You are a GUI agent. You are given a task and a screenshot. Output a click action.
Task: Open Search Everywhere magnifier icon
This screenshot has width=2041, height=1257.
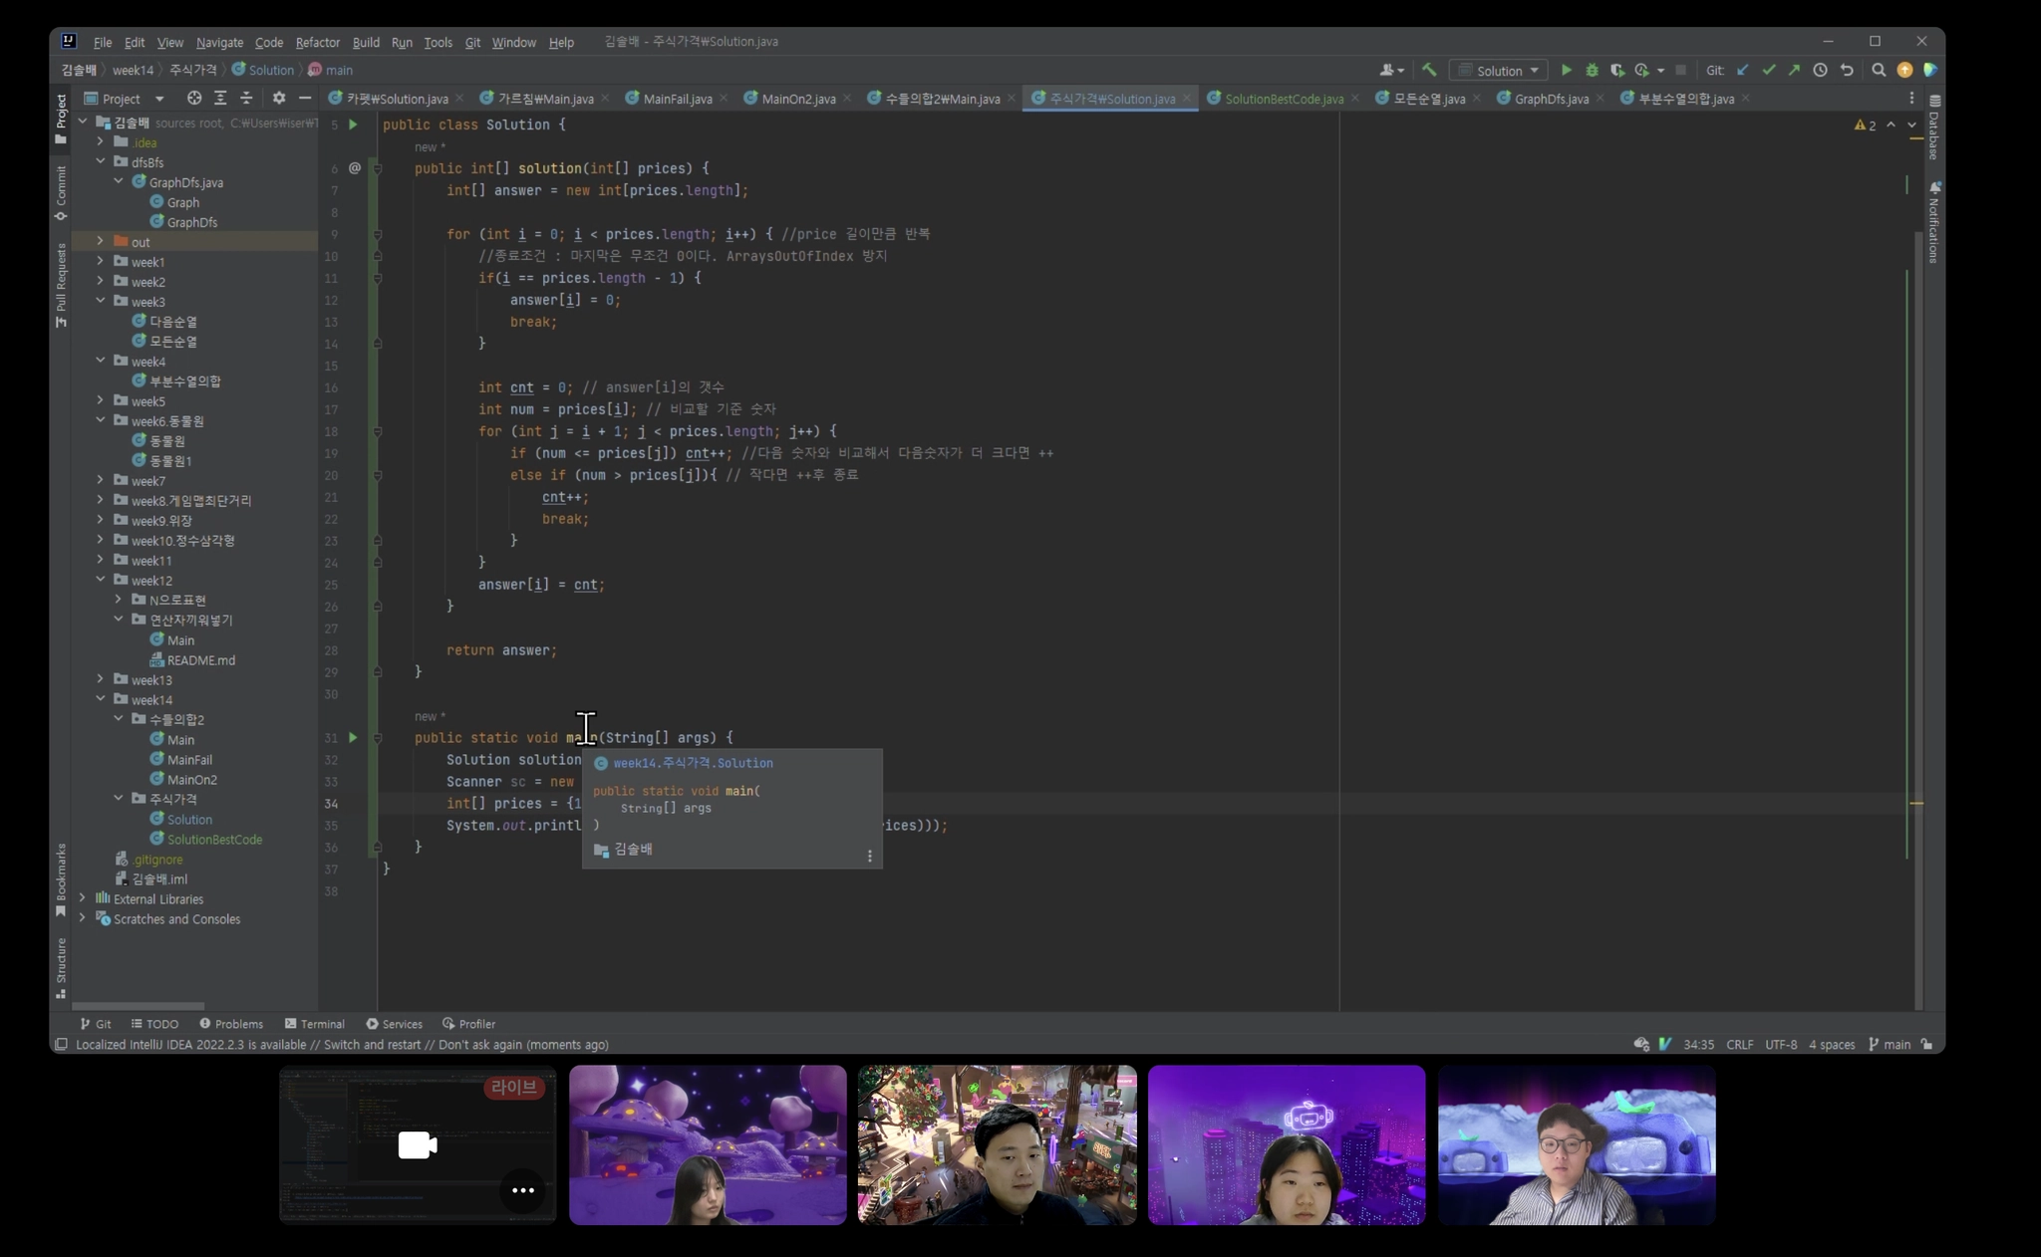click(x=1879, y=71)
